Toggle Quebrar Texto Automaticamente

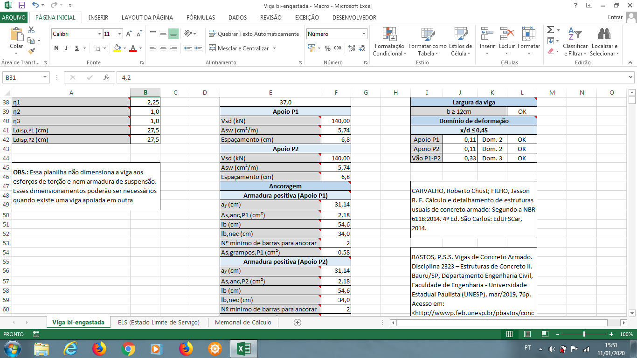[x=254, y=34]
